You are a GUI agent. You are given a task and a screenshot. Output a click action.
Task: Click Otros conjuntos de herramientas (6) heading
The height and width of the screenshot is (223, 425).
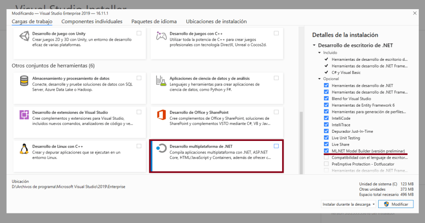click(x=53, y=66)
